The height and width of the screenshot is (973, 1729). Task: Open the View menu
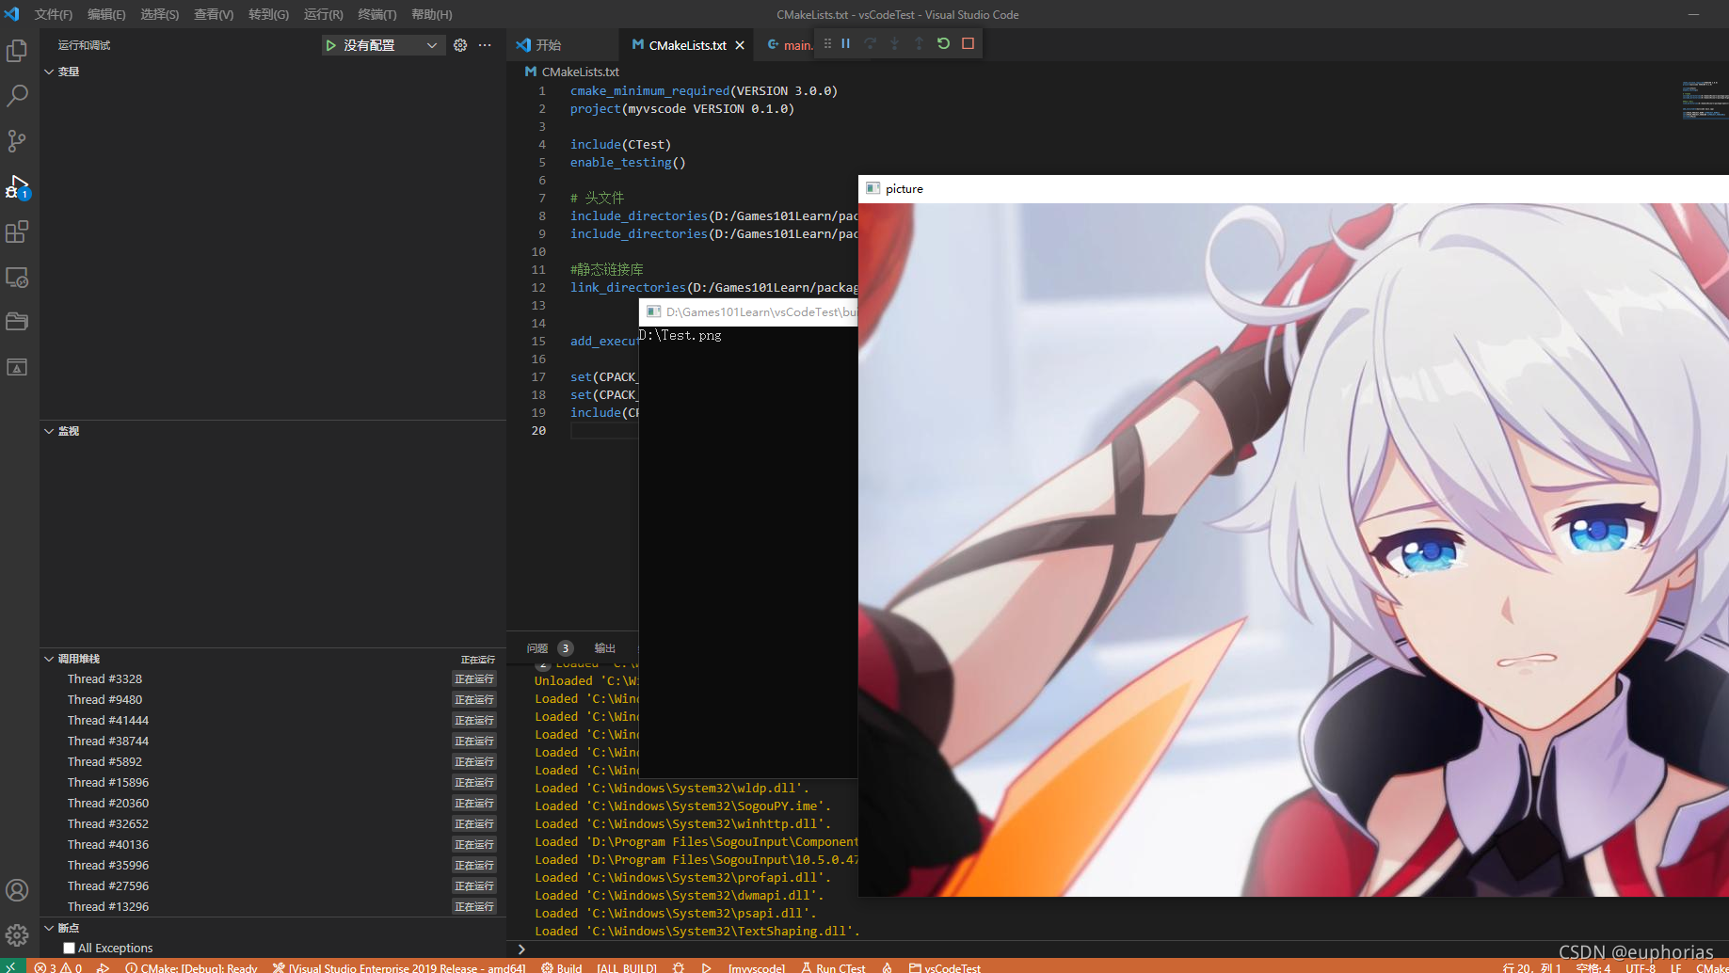(214, 14)
